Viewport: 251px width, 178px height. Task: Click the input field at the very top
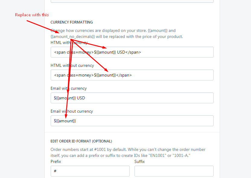[132, 2]
